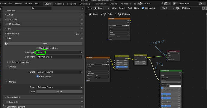Click the drag handle icon of Curves panel
Image resolution: width=207 pixels, height=108 pixels.
tap(82, 15)
